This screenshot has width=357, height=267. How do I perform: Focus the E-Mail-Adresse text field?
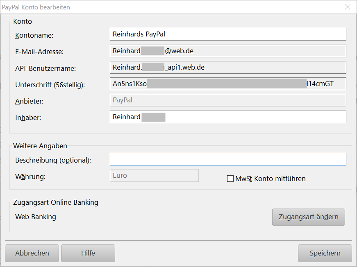click(228, 51)
